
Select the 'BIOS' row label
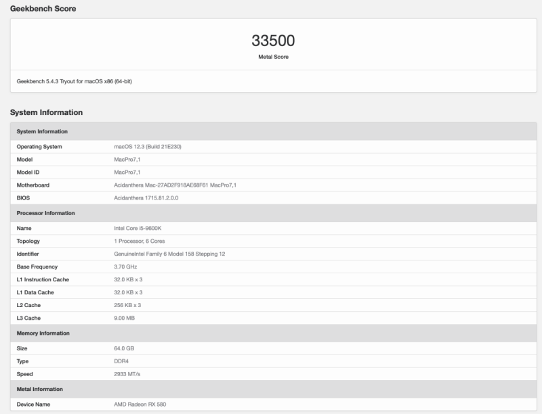pyautogui.click(x=23, y=198)
